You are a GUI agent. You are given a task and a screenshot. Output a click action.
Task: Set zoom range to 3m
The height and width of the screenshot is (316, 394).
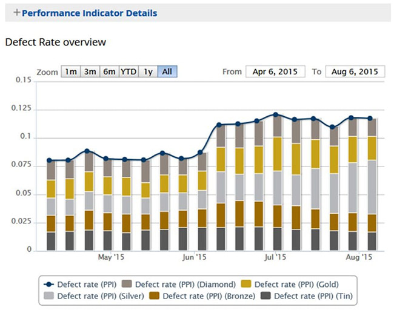tap(90, 71)
